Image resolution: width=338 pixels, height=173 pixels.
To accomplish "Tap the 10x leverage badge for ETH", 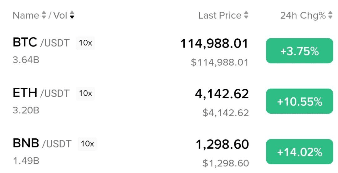I will [x=85, y=93].
